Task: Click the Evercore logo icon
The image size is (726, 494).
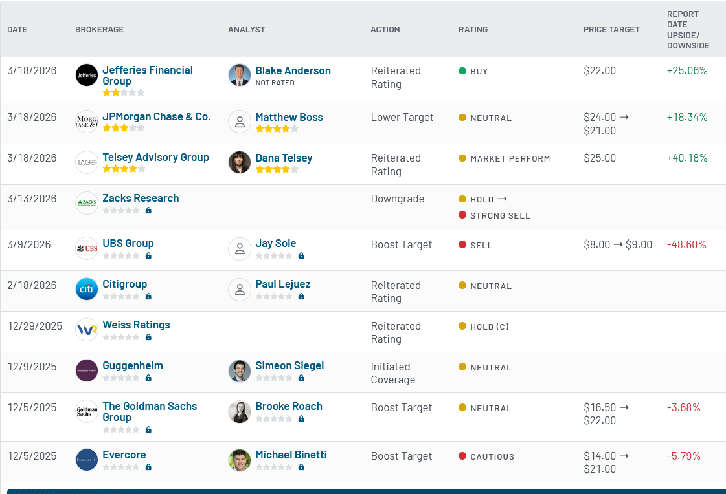Action: (x=87, y=460)
